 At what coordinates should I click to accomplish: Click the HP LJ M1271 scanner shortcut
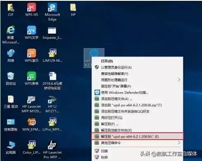pos(52,104)
